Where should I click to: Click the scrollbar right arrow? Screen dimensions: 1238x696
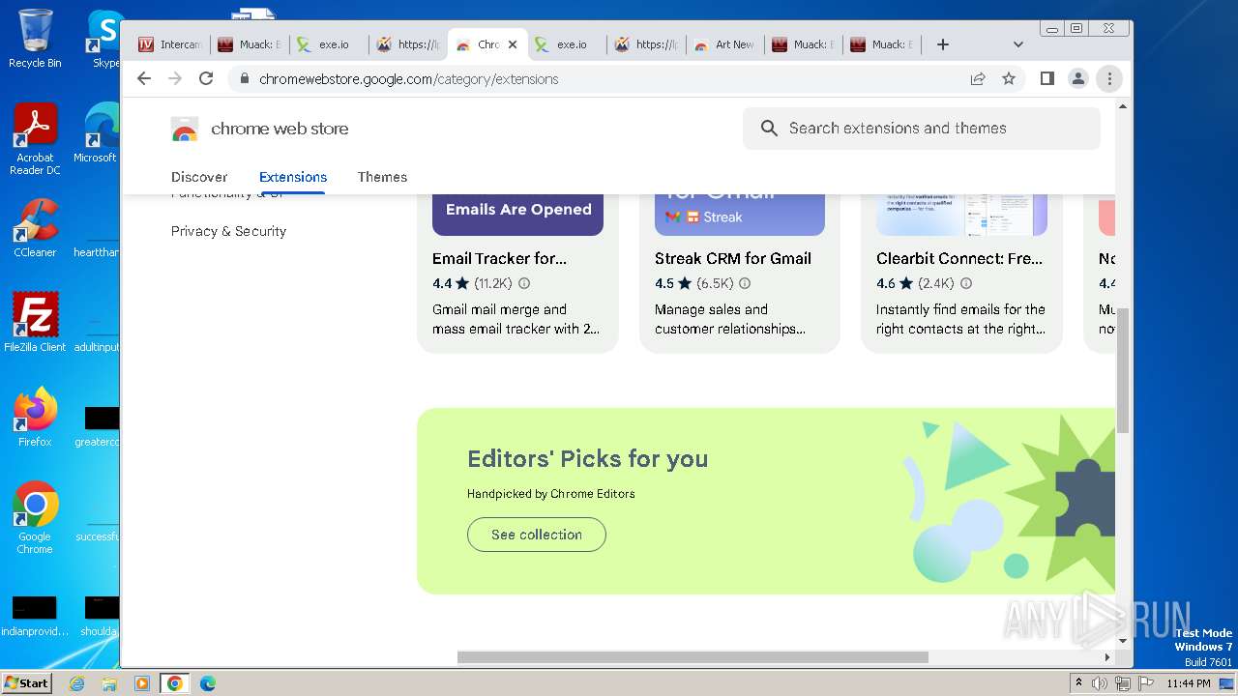pyautogui.click(x=1107, y=657)
